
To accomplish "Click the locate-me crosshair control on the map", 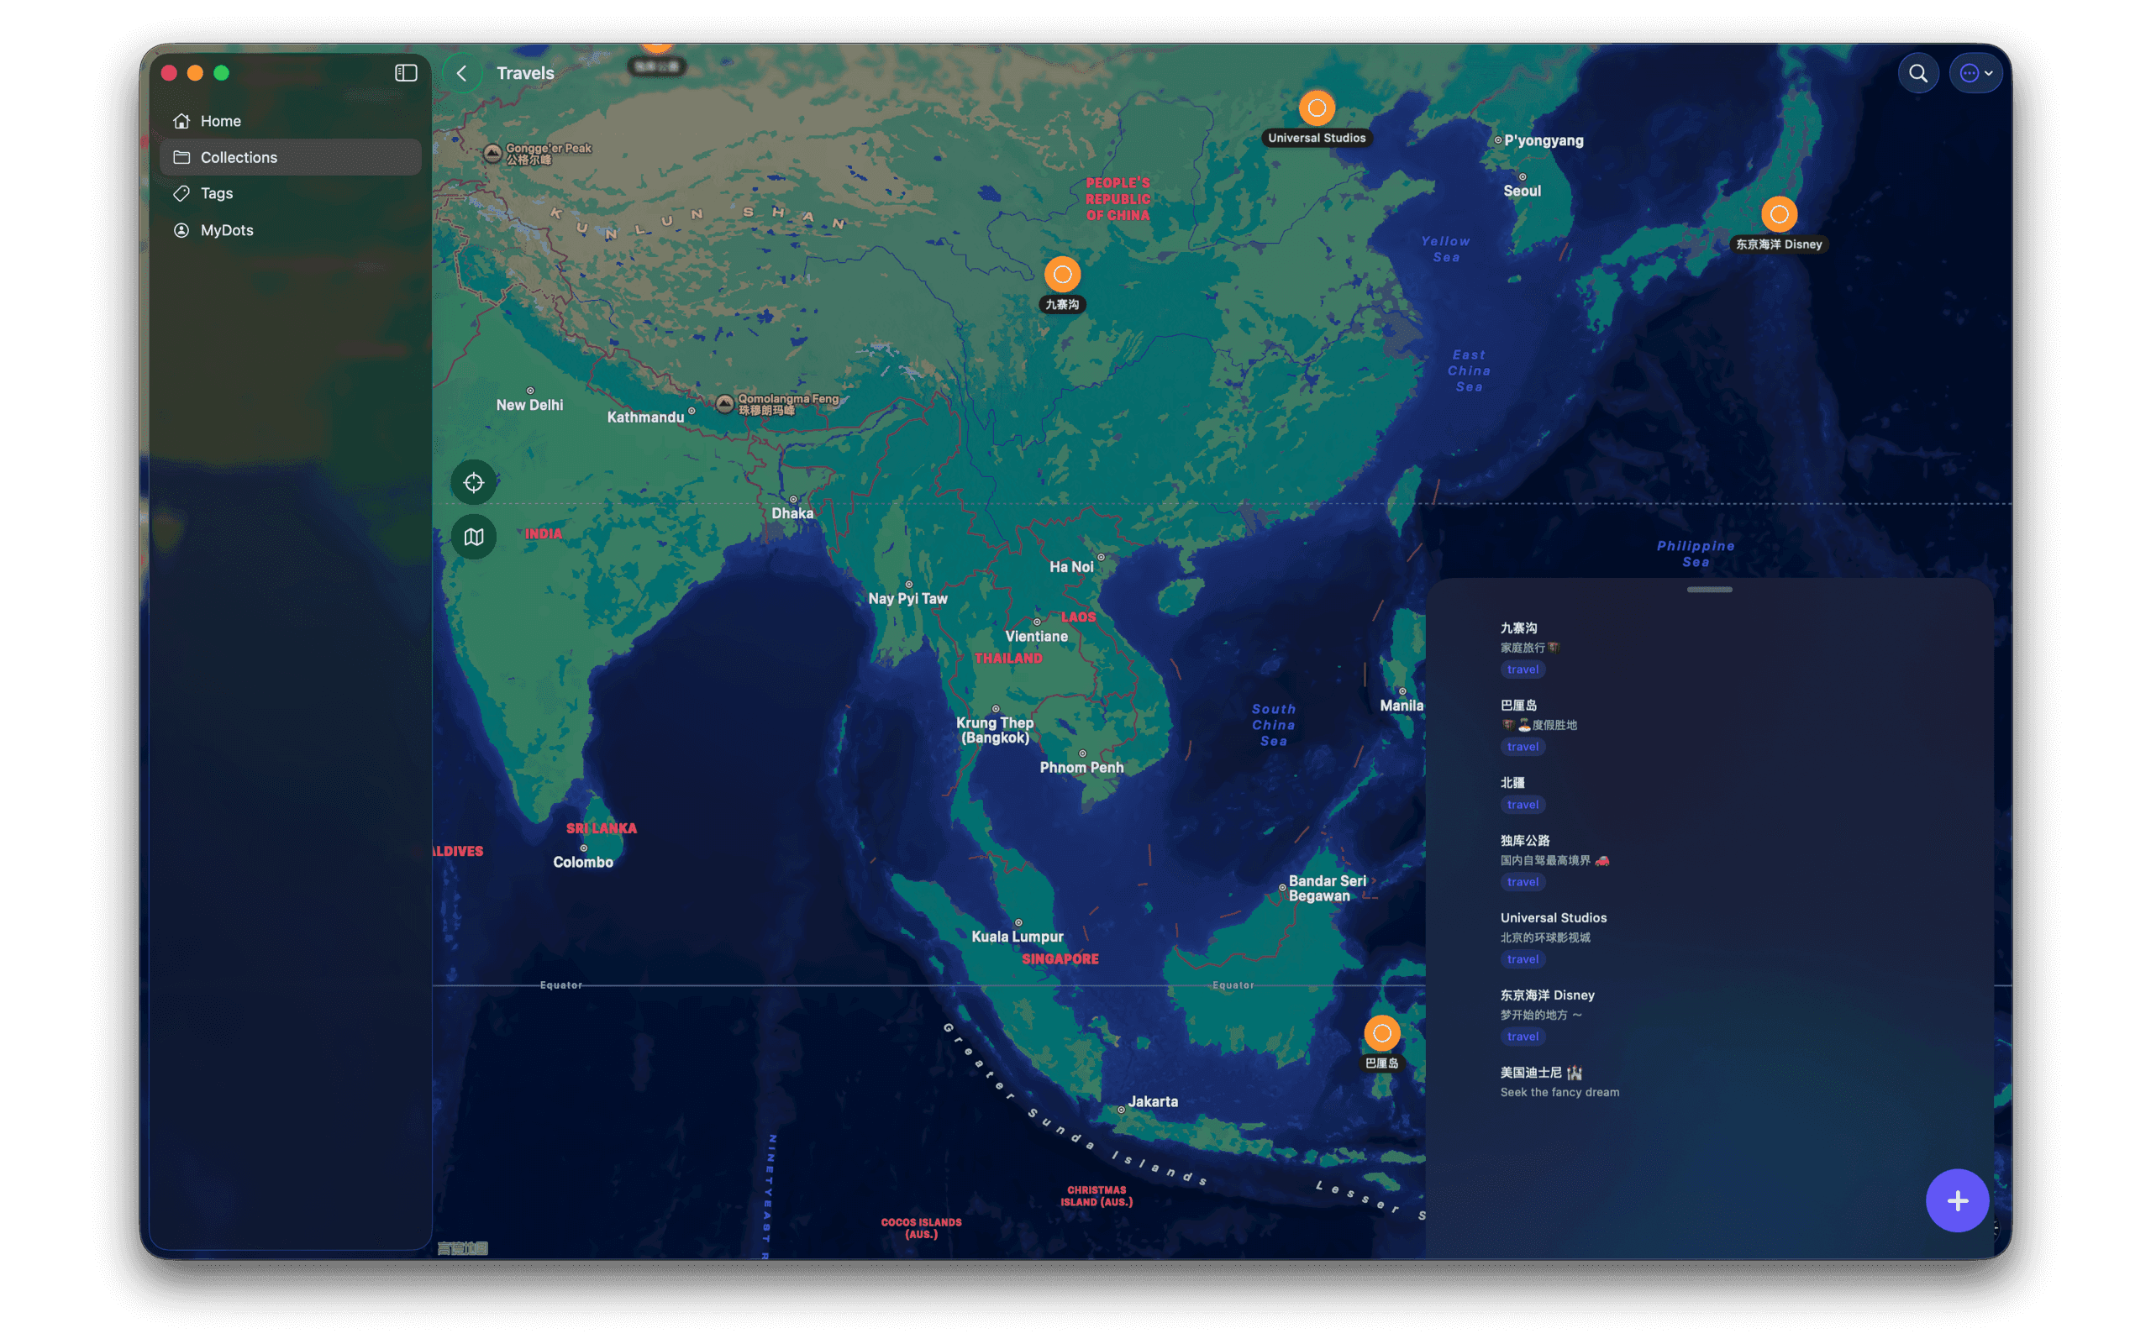I will pos(474,483).
